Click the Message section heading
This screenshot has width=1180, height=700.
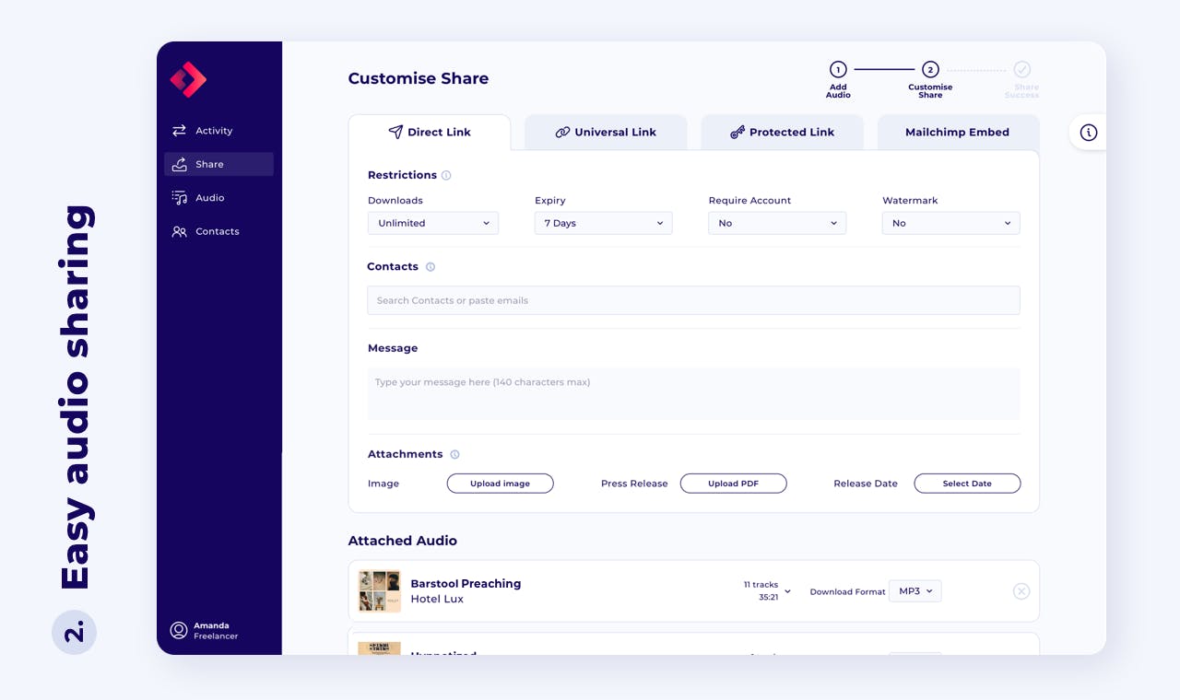click(393, 348)
